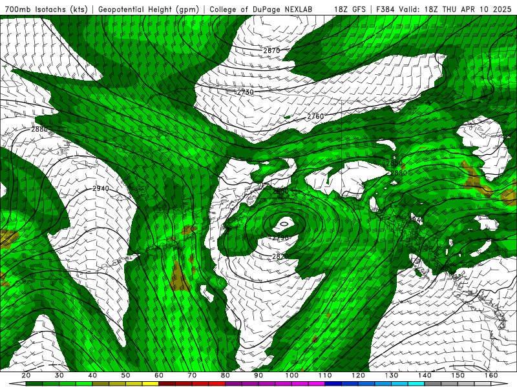Click the 2880 contour label near the left edge
The height and width of the screenshot is (387, 517).
39,130
